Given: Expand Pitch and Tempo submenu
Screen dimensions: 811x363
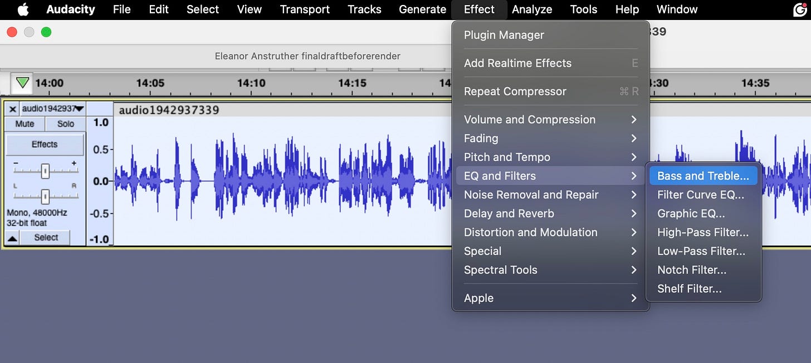Looking at the screenshot, I should coord(550,157).
